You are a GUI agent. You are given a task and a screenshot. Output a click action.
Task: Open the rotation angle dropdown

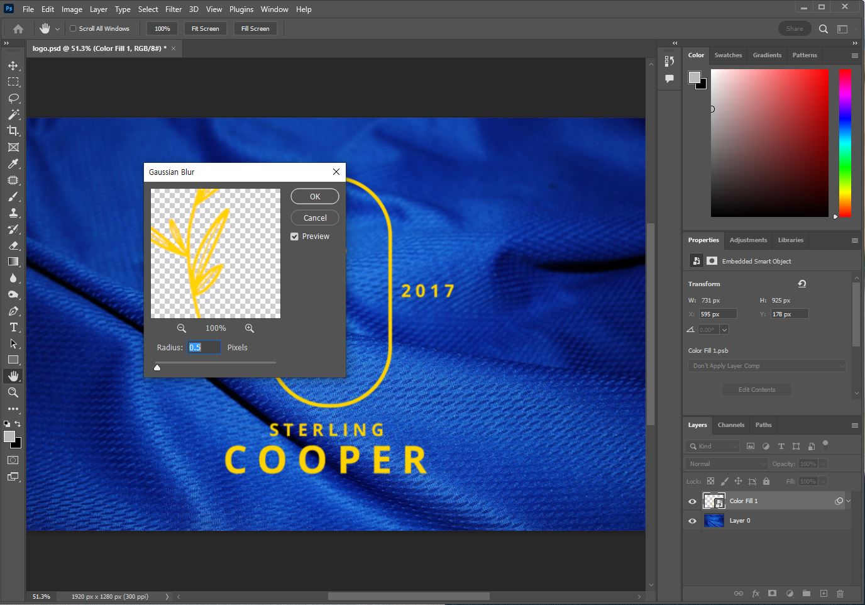(x=724, y=330)
